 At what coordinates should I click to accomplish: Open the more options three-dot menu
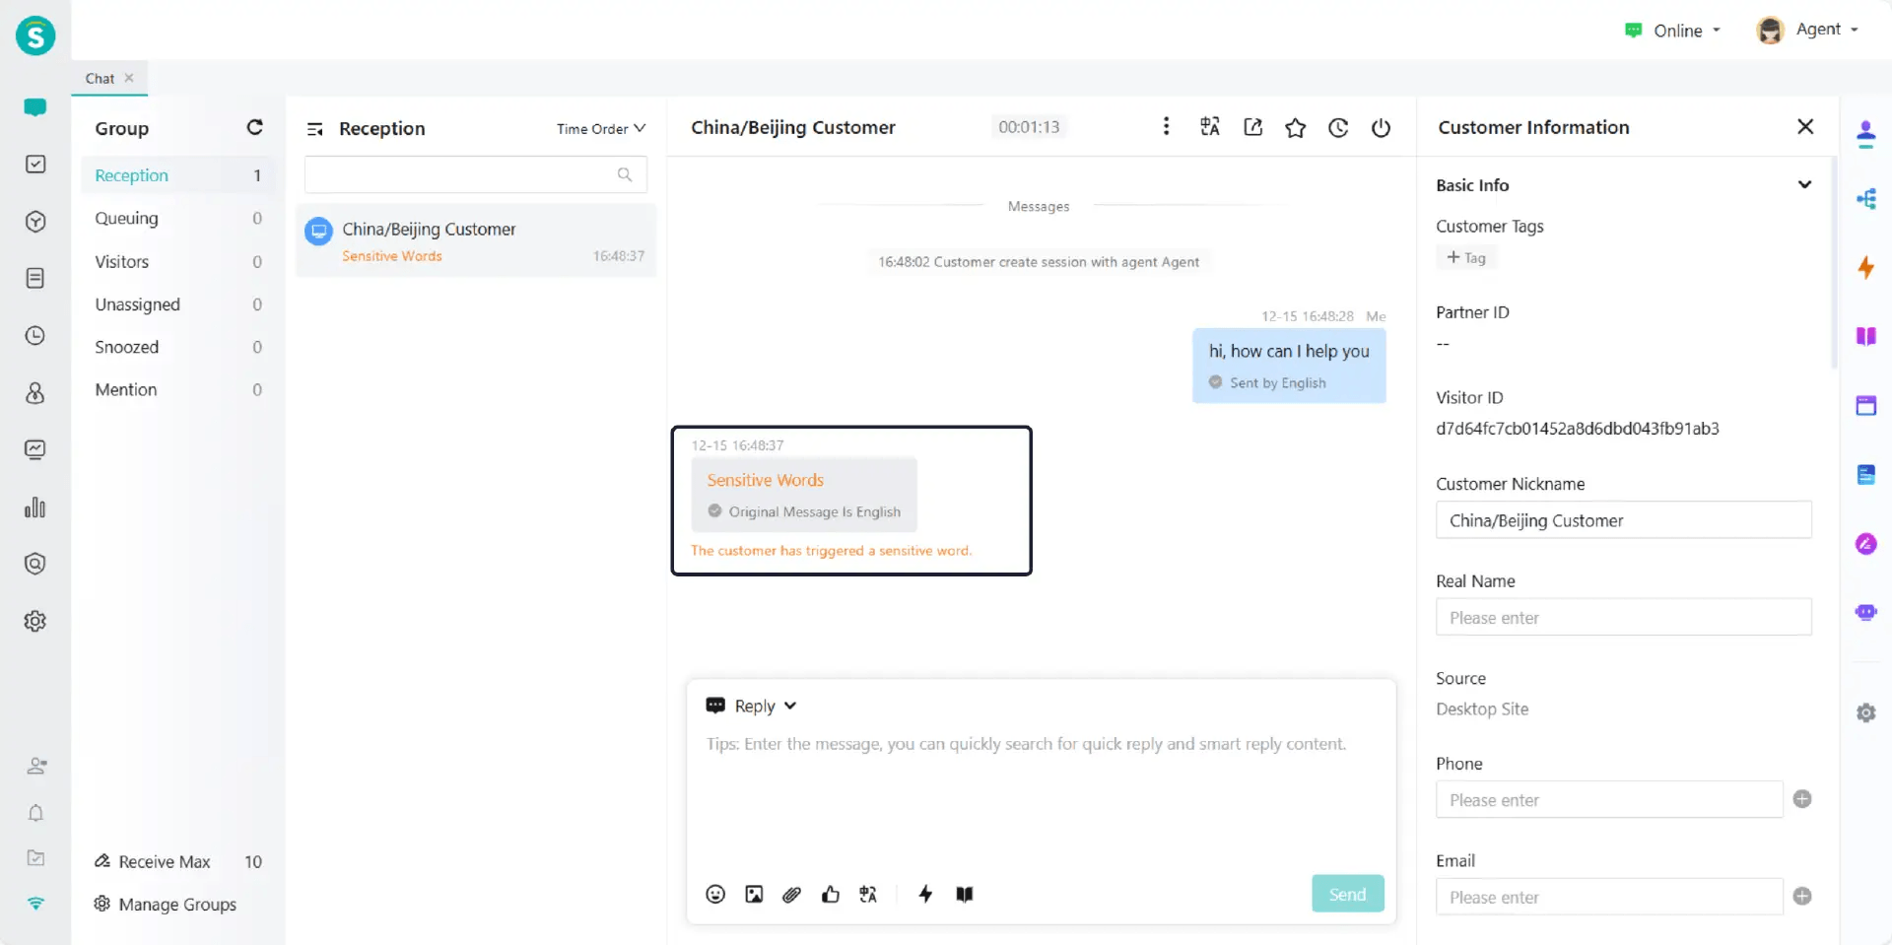(x=1166, y=126)
